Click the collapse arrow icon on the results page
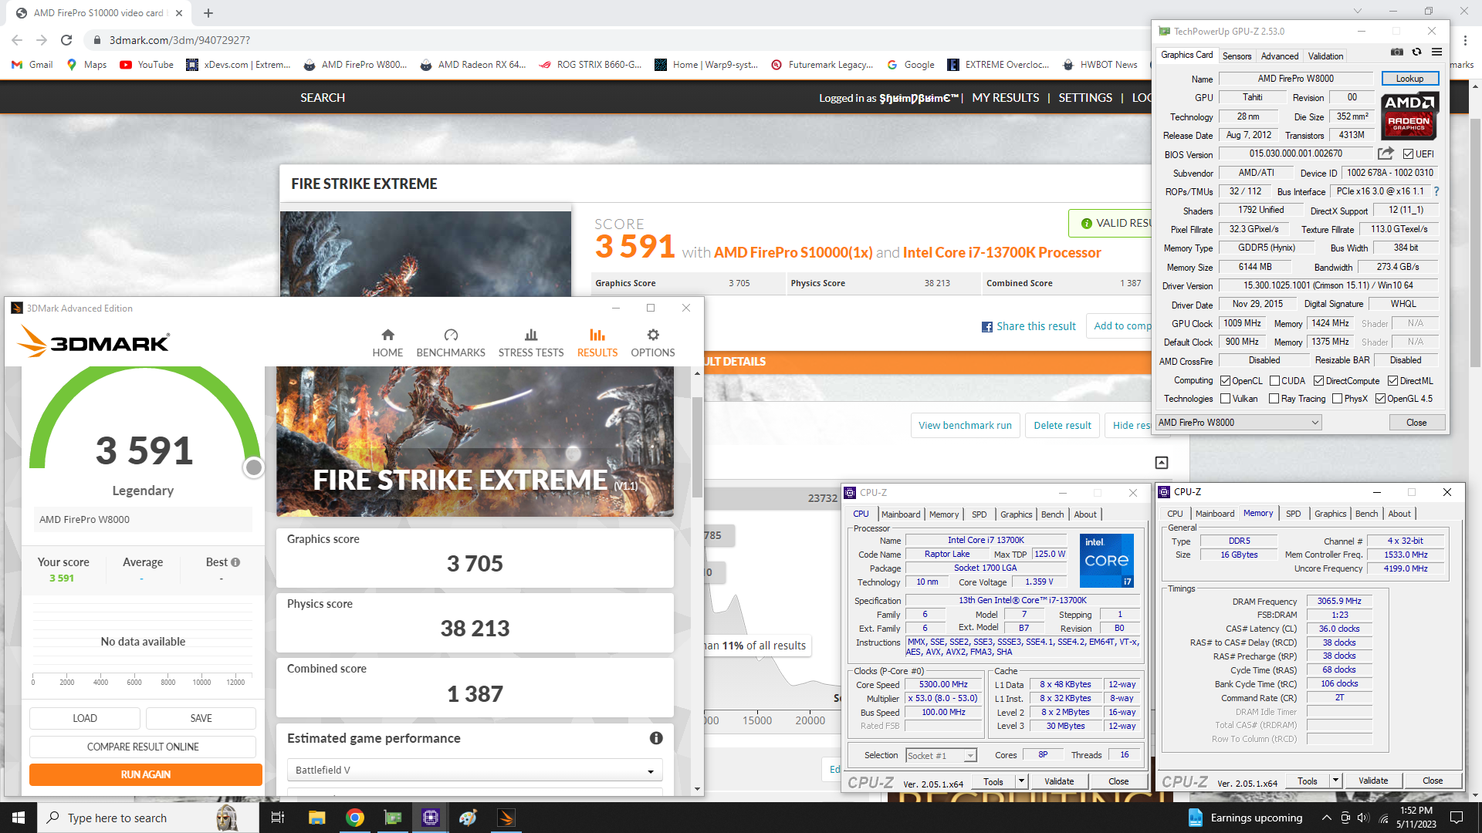The height and width of the screenshot is (833, 1482). click(x=1162, y=463)
